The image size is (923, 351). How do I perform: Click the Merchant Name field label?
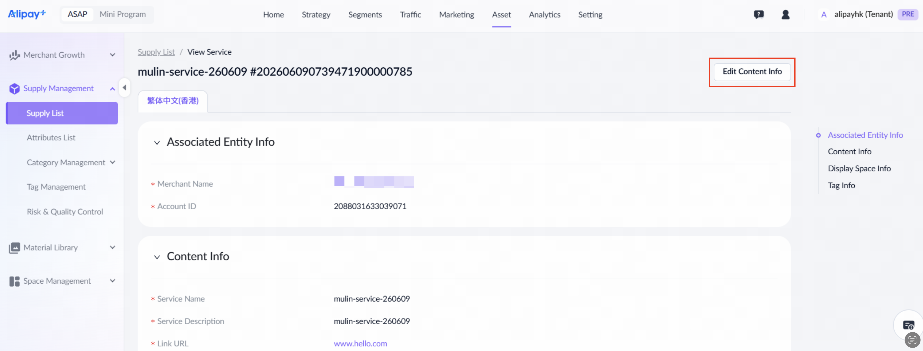(x=185, y=184)
